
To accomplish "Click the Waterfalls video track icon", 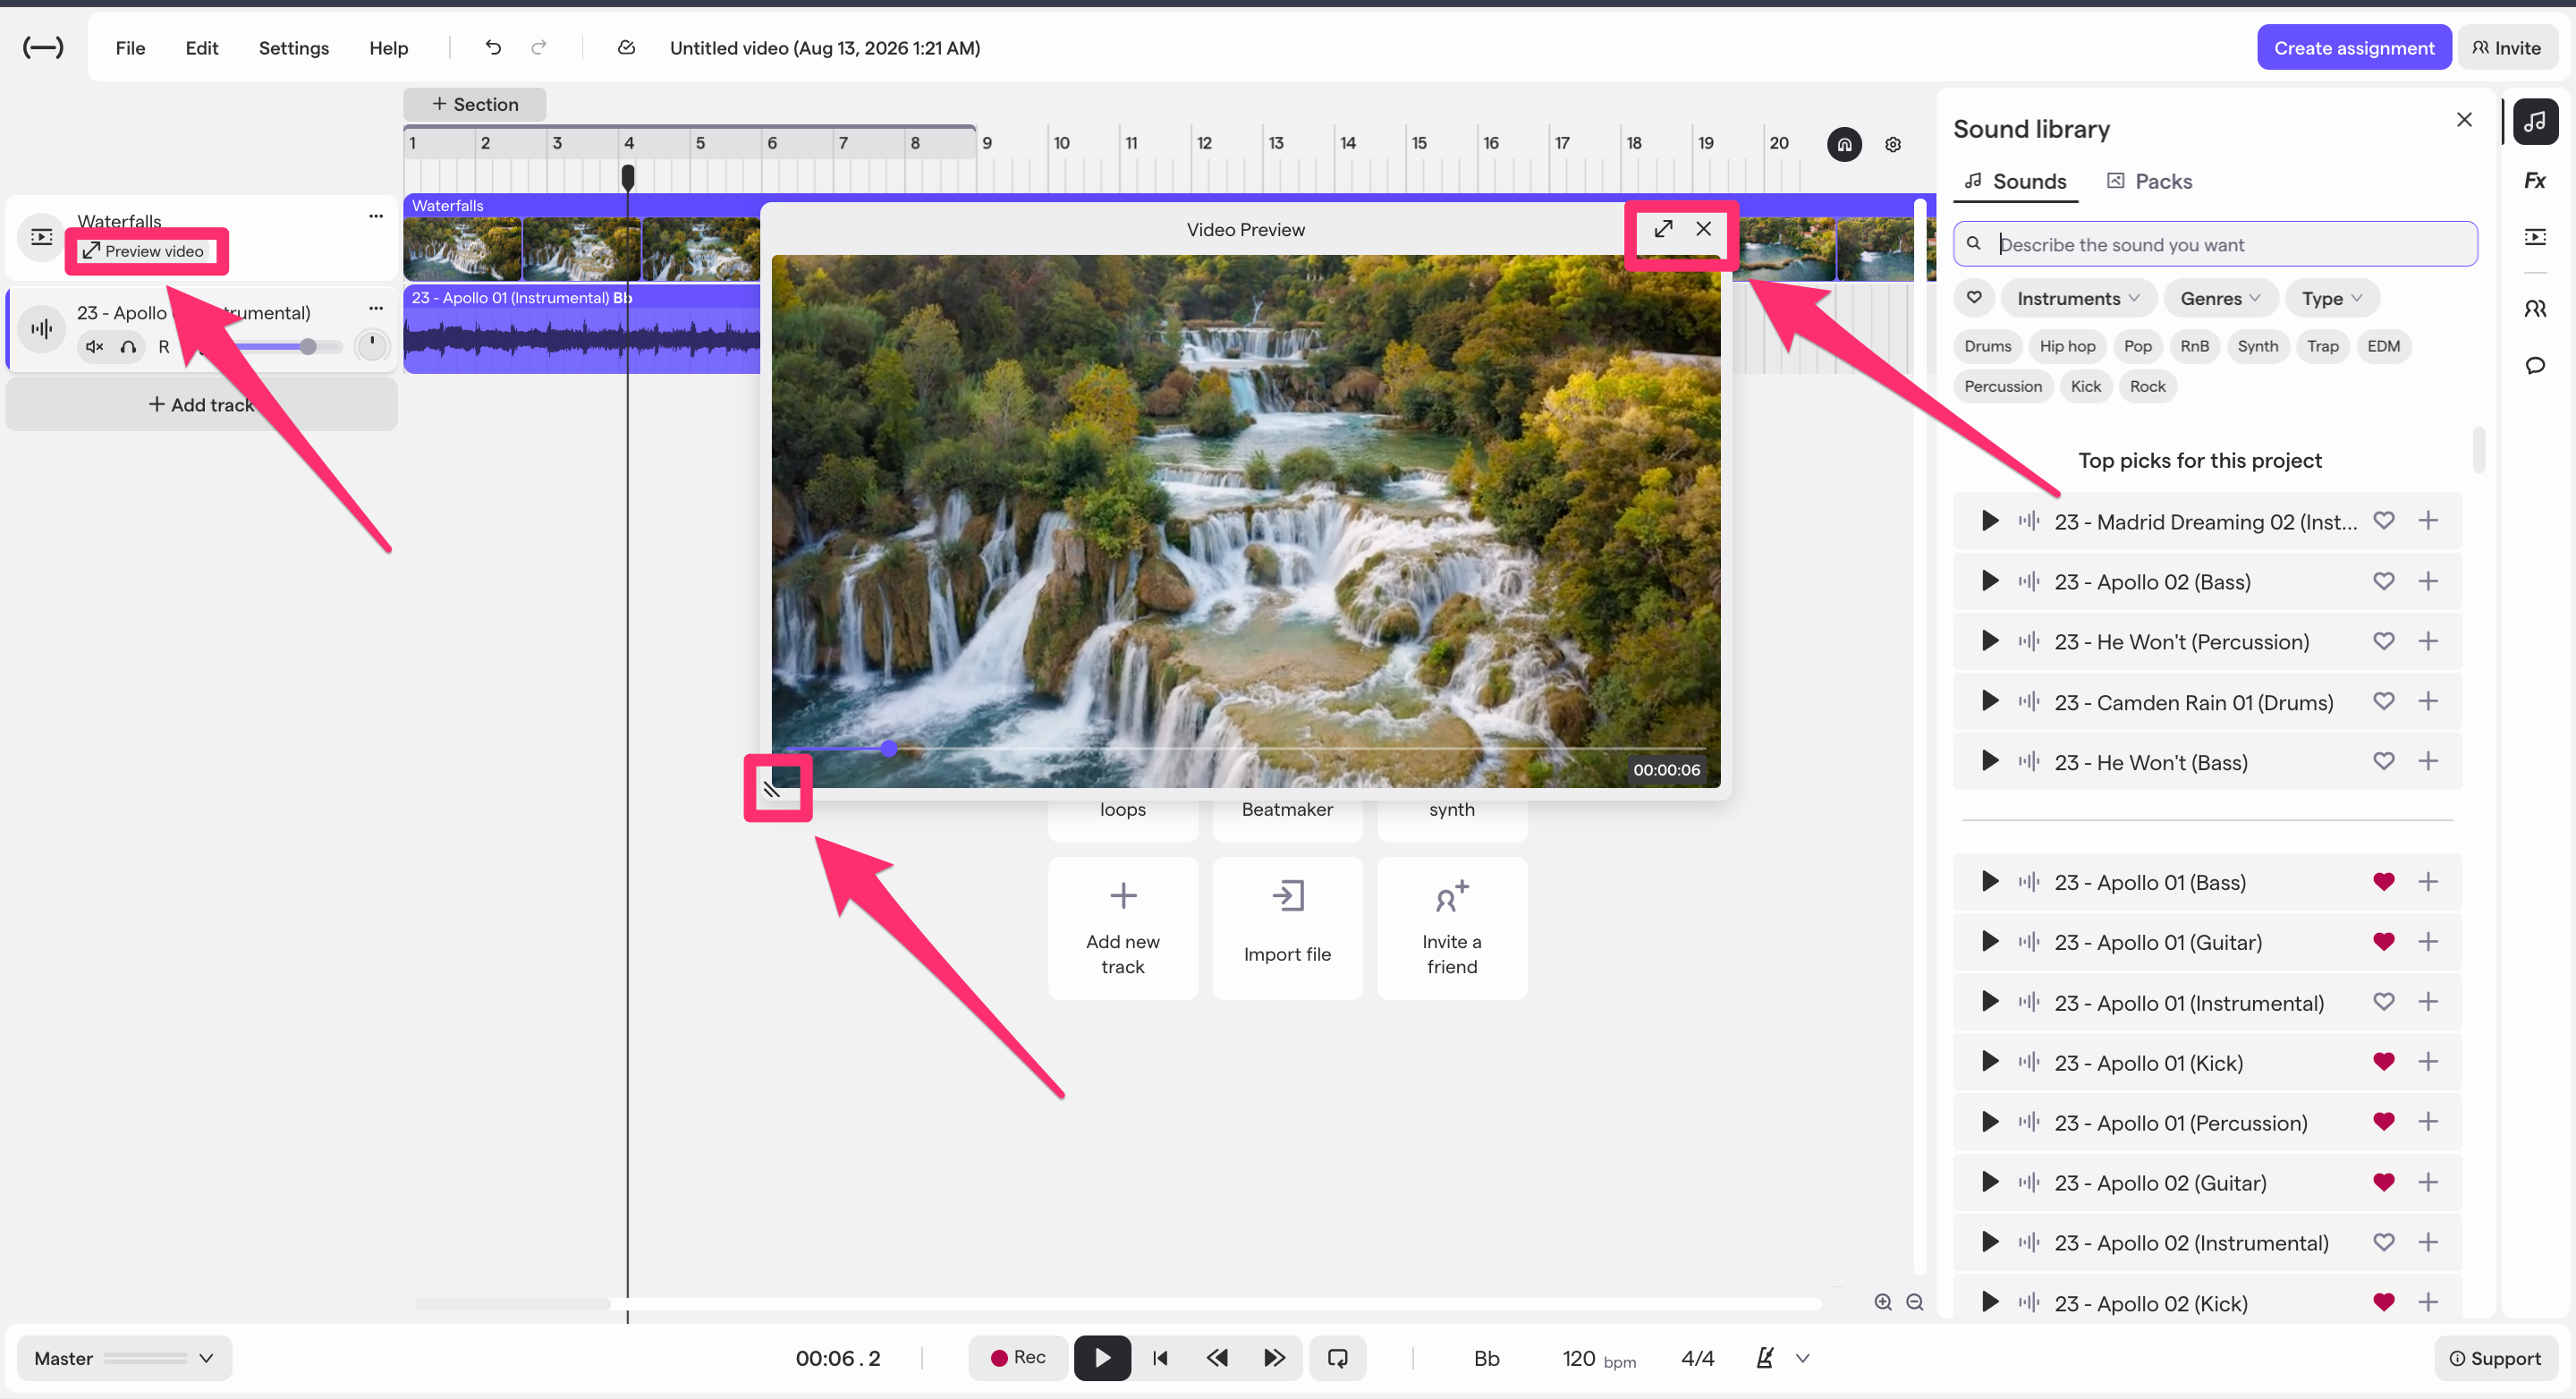I will pyautogui.click(x=41, y=237).
